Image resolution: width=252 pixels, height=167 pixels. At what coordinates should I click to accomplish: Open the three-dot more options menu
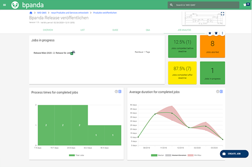coord(222,33)
